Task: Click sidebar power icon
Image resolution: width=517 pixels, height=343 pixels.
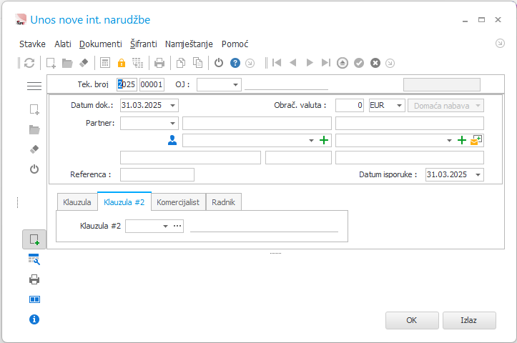Action: tap(34, 169)
